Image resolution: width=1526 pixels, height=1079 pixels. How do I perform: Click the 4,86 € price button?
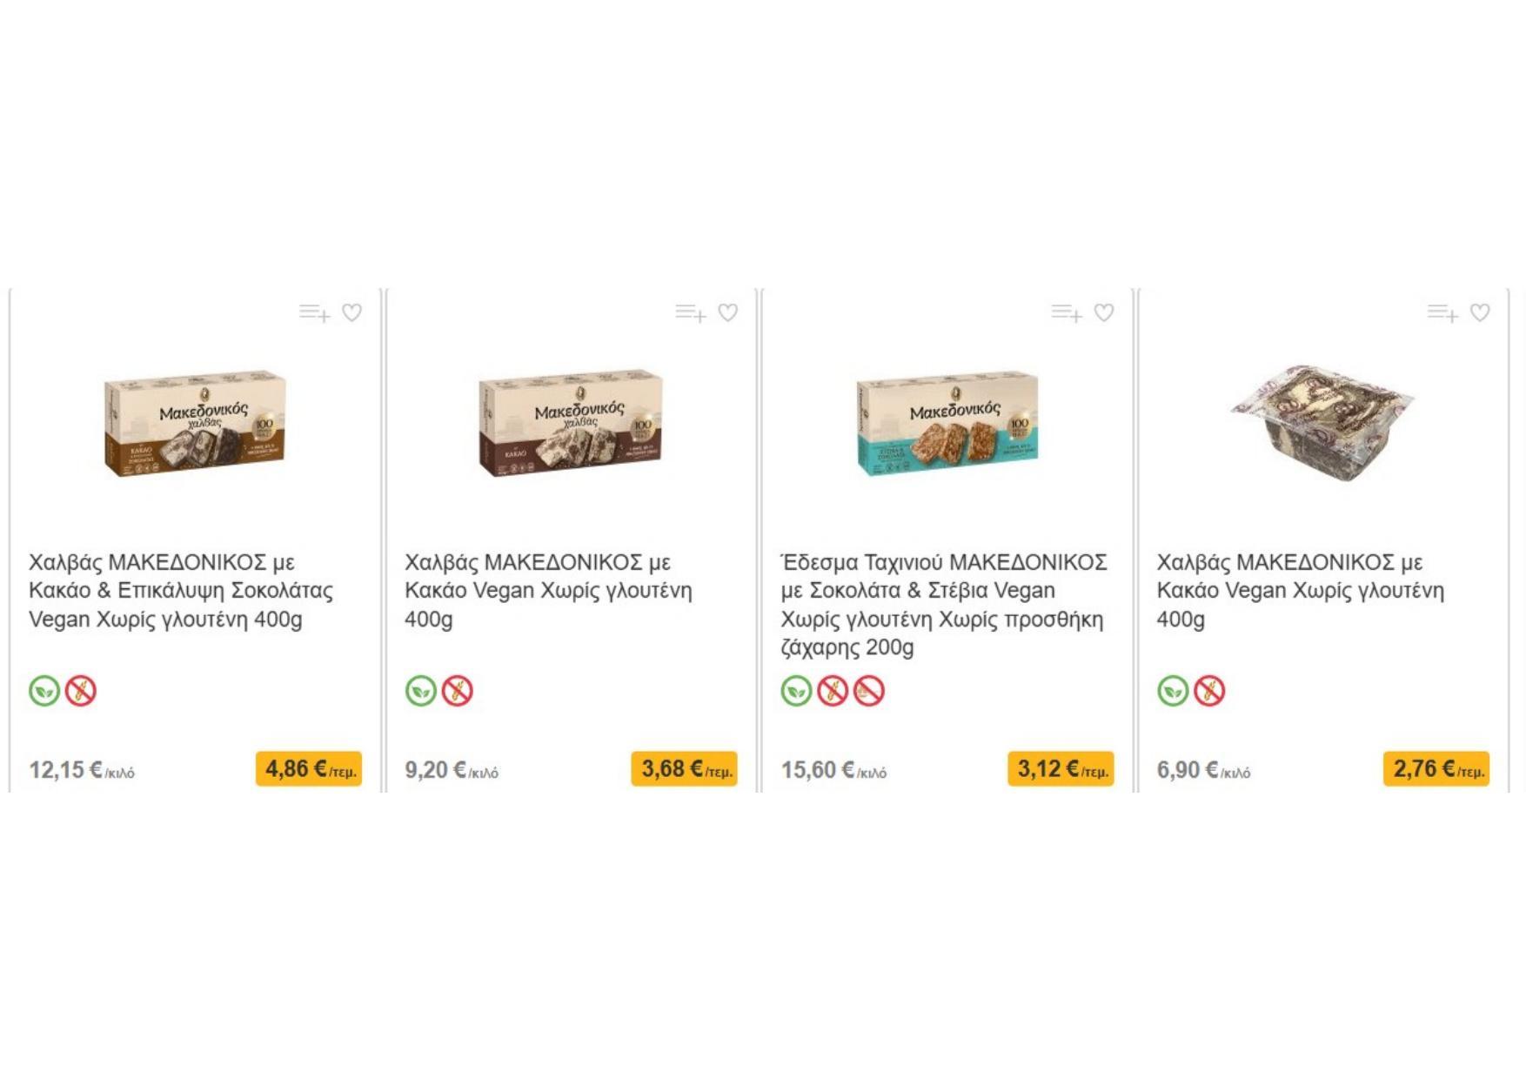[309, 769]
